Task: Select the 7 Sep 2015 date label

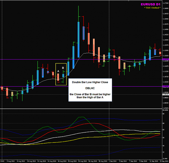Action: pyautogui.click(x=133, y=161)
